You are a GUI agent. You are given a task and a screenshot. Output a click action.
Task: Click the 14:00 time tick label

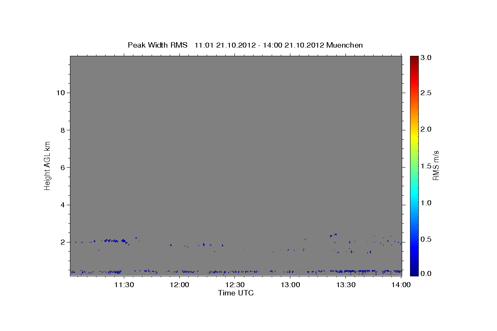coord(401,285)
